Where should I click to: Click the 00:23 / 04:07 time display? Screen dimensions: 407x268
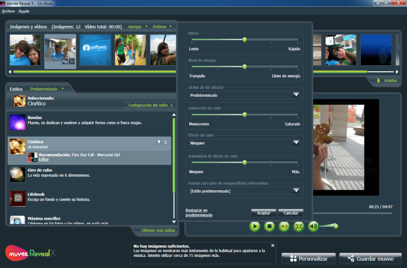(381, 207)
